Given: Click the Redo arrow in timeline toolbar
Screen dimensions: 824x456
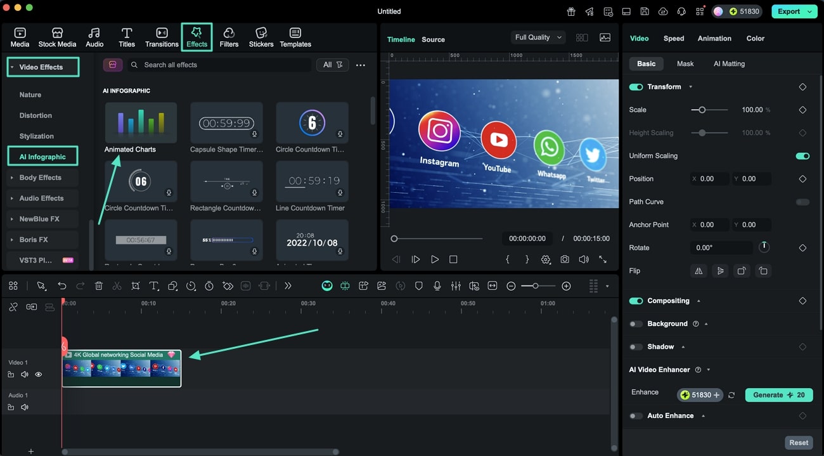Looking at the screenshot, I should (x=80, y=286).
